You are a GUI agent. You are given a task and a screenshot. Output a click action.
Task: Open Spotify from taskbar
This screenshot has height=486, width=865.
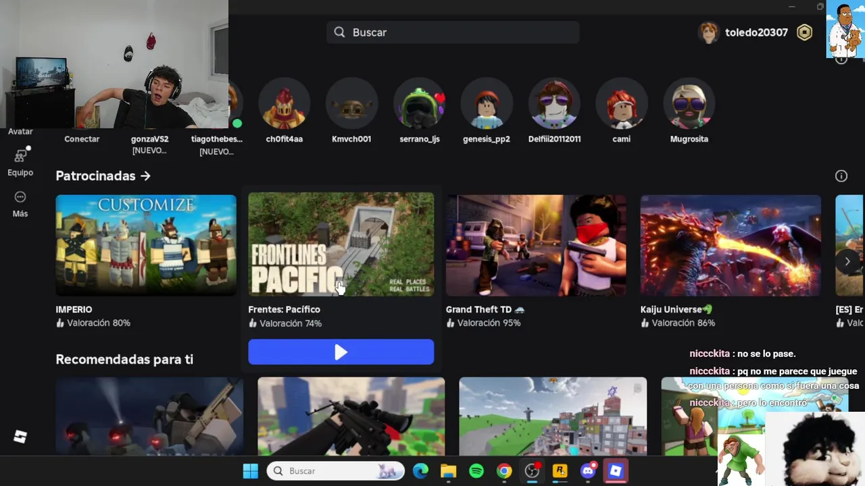(476, 471)
